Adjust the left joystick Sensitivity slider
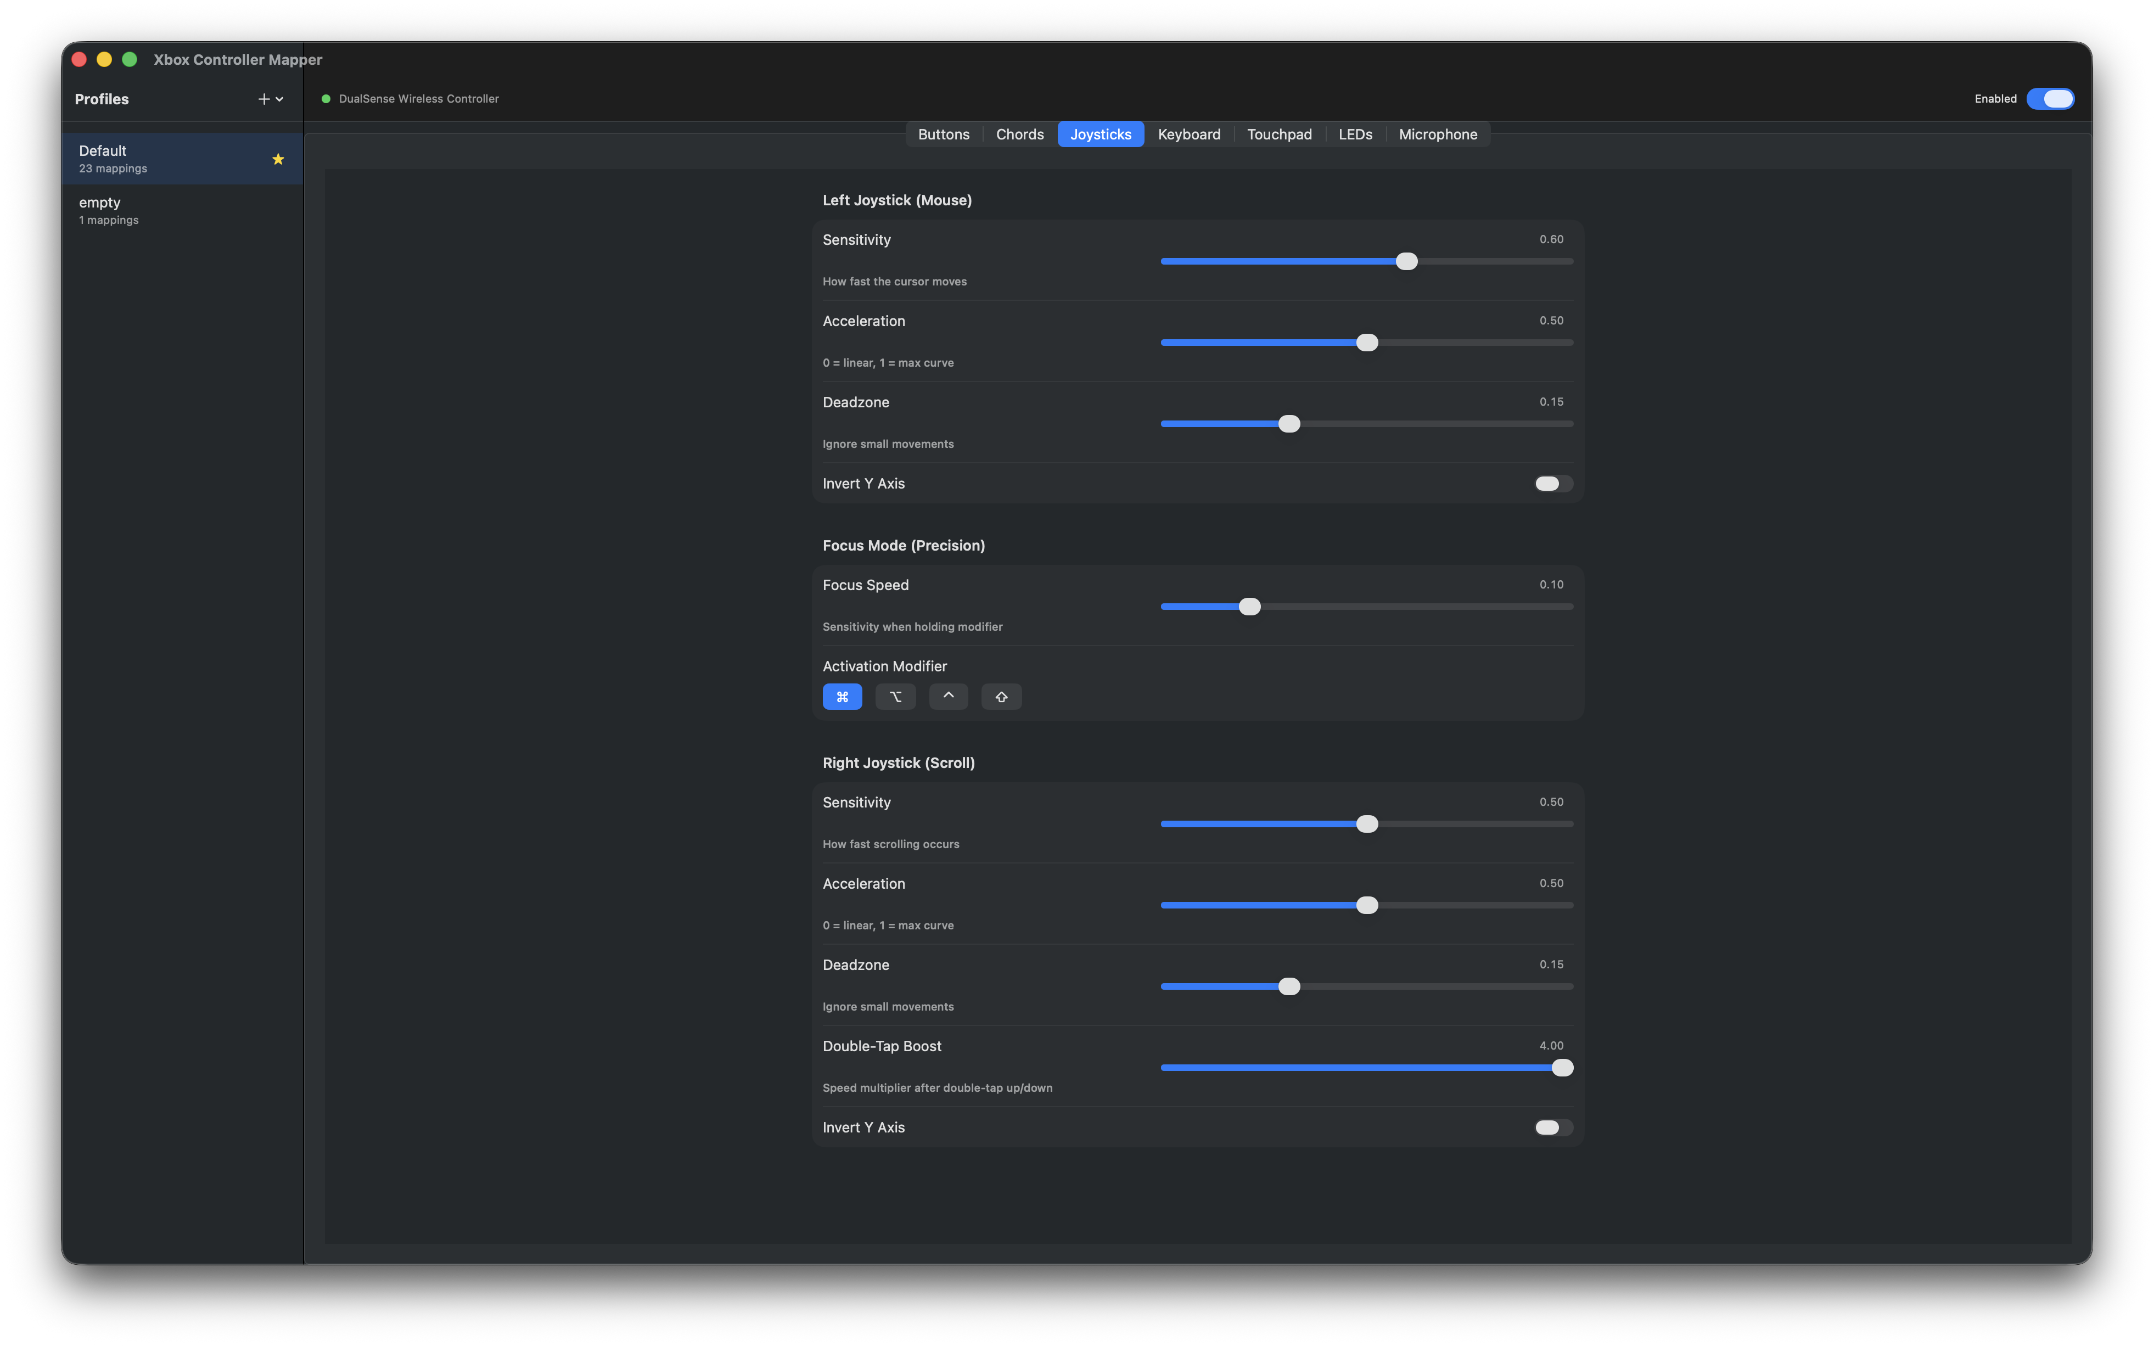2154x1346 pixels. pyautogui.click(x=1406, y=261)
